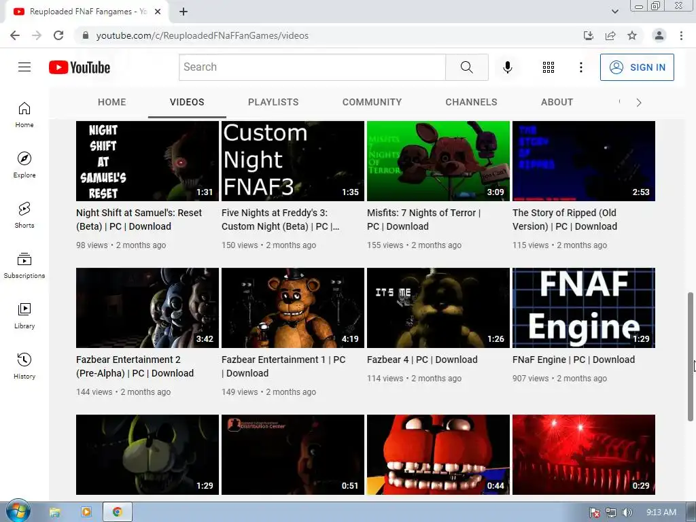
Task: Click Night Shift at Samuel's Reset thumbnail
Action: point(147,161)
